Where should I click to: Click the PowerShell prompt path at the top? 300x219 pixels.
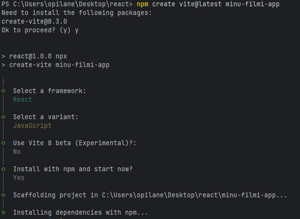click(66, 4)
